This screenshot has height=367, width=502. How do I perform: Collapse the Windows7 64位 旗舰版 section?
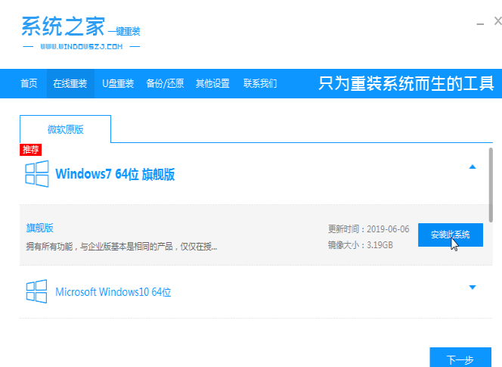[x=473, y=166]
